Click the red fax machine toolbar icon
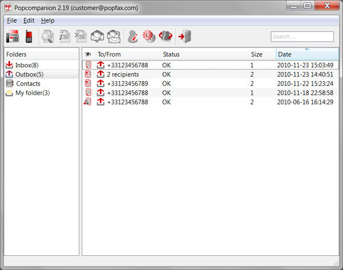Screen dimensions: 343x270 tap(13, 37)
